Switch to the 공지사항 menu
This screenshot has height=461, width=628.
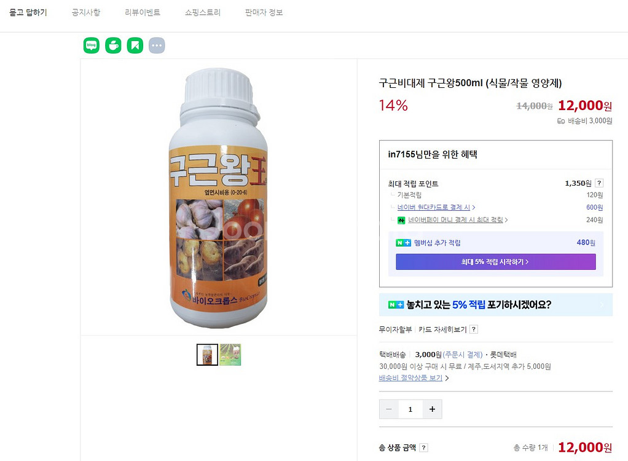(x=85, y=12)
